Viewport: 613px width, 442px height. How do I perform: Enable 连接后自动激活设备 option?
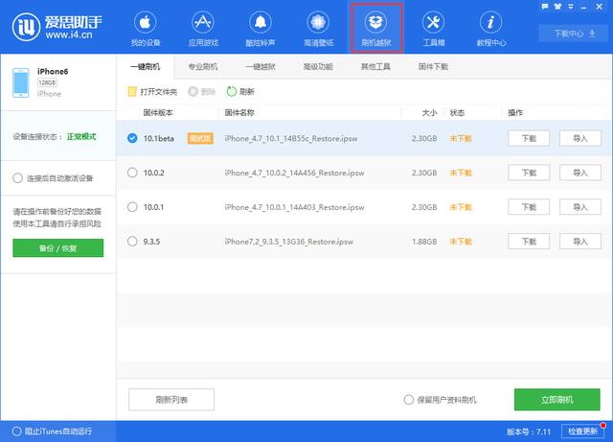click(x=17, y=178)
